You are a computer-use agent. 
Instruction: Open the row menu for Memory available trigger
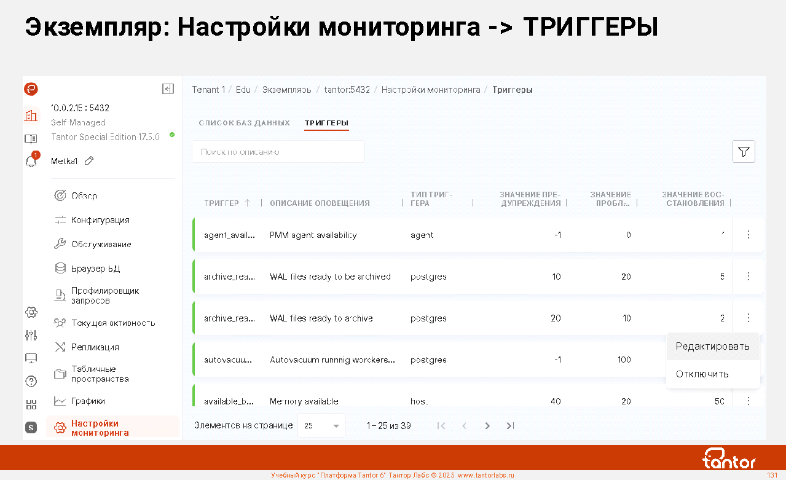pyautogui.click(x=748, y=401)
